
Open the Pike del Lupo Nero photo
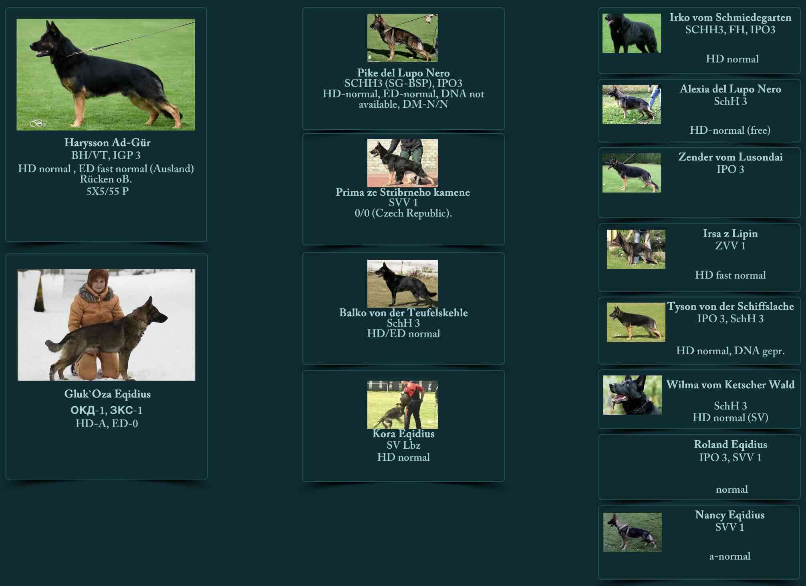402,38
